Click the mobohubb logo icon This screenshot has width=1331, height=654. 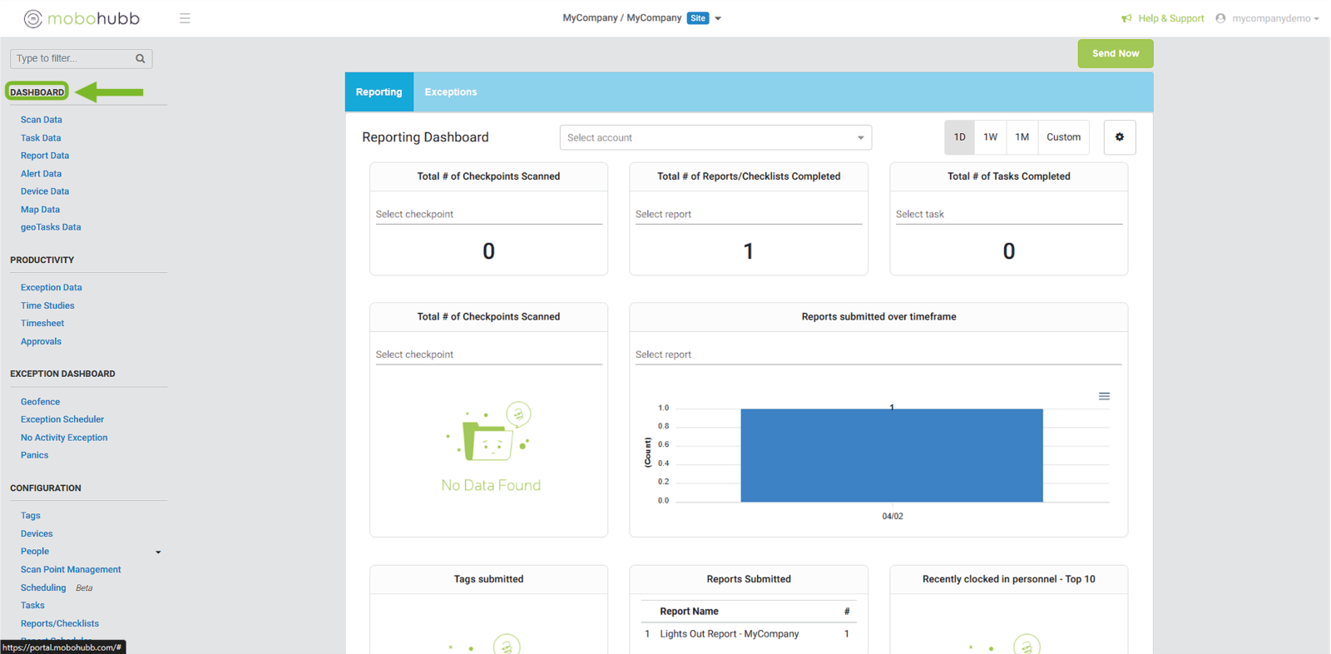coord(32,18)
